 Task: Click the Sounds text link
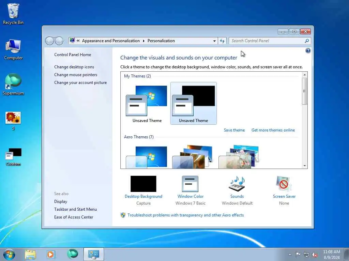tap(237, 196)
